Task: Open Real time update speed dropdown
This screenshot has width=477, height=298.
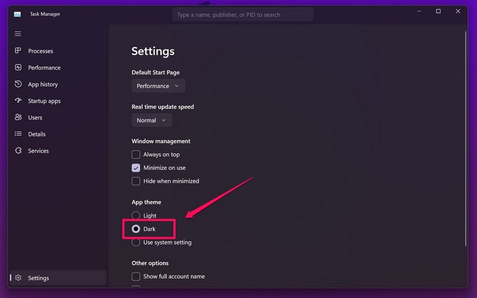Action: click(151, 120)
